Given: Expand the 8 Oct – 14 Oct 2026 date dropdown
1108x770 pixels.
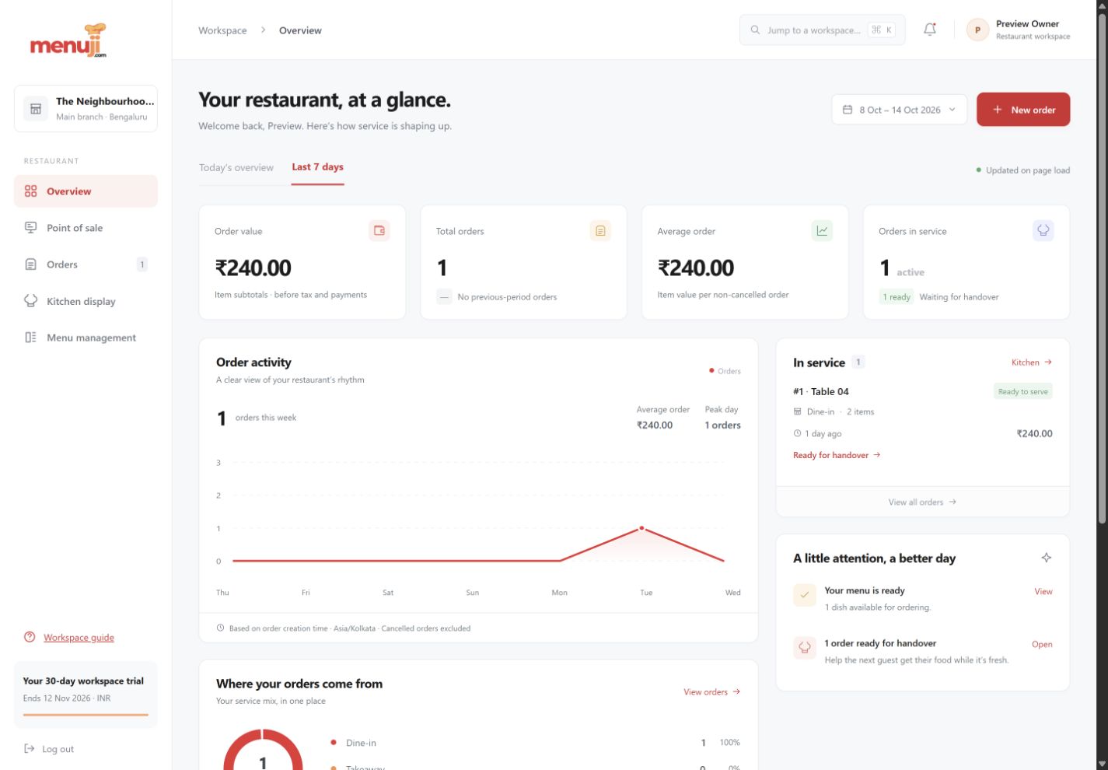Looking at the screenshot, I should tap(900, 110).
